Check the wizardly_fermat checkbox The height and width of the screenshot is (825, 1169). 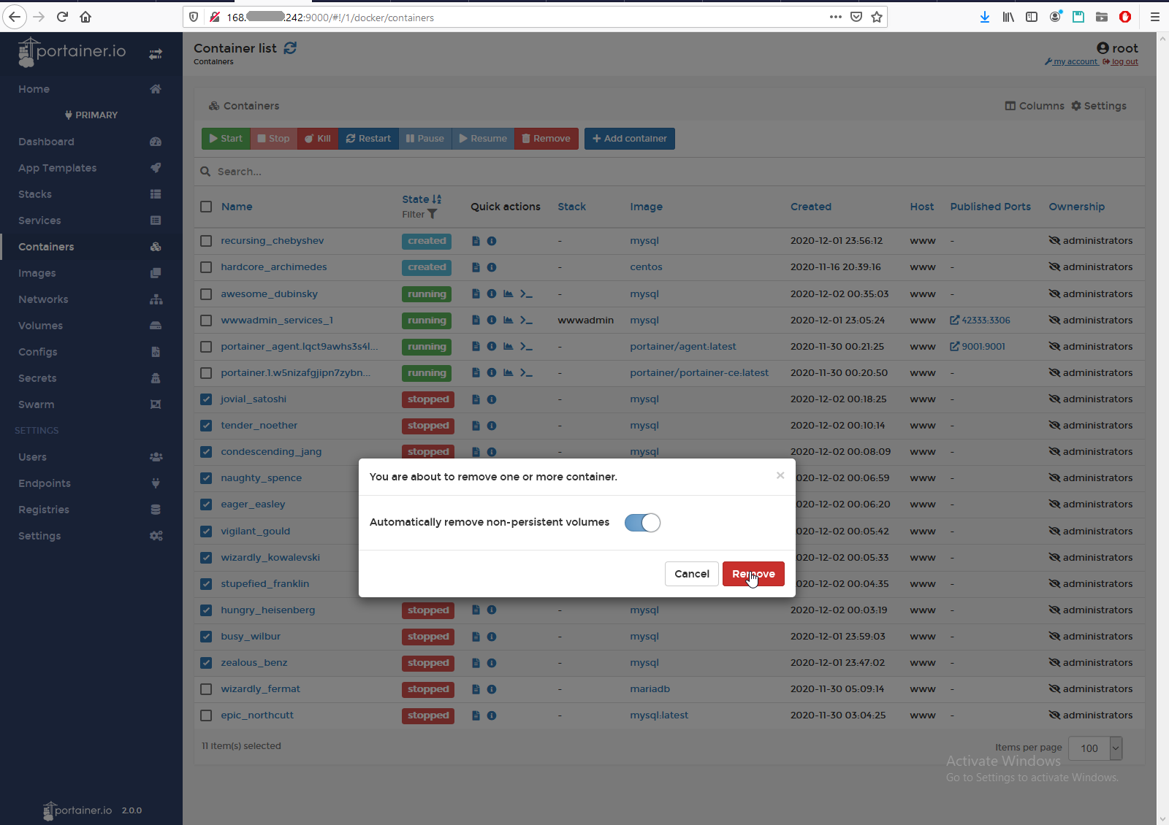click(206, 689)
